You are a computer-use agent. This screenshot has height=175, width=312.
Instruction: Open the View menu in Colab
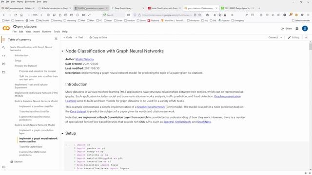pyautogui.click(x=28, y=32)
